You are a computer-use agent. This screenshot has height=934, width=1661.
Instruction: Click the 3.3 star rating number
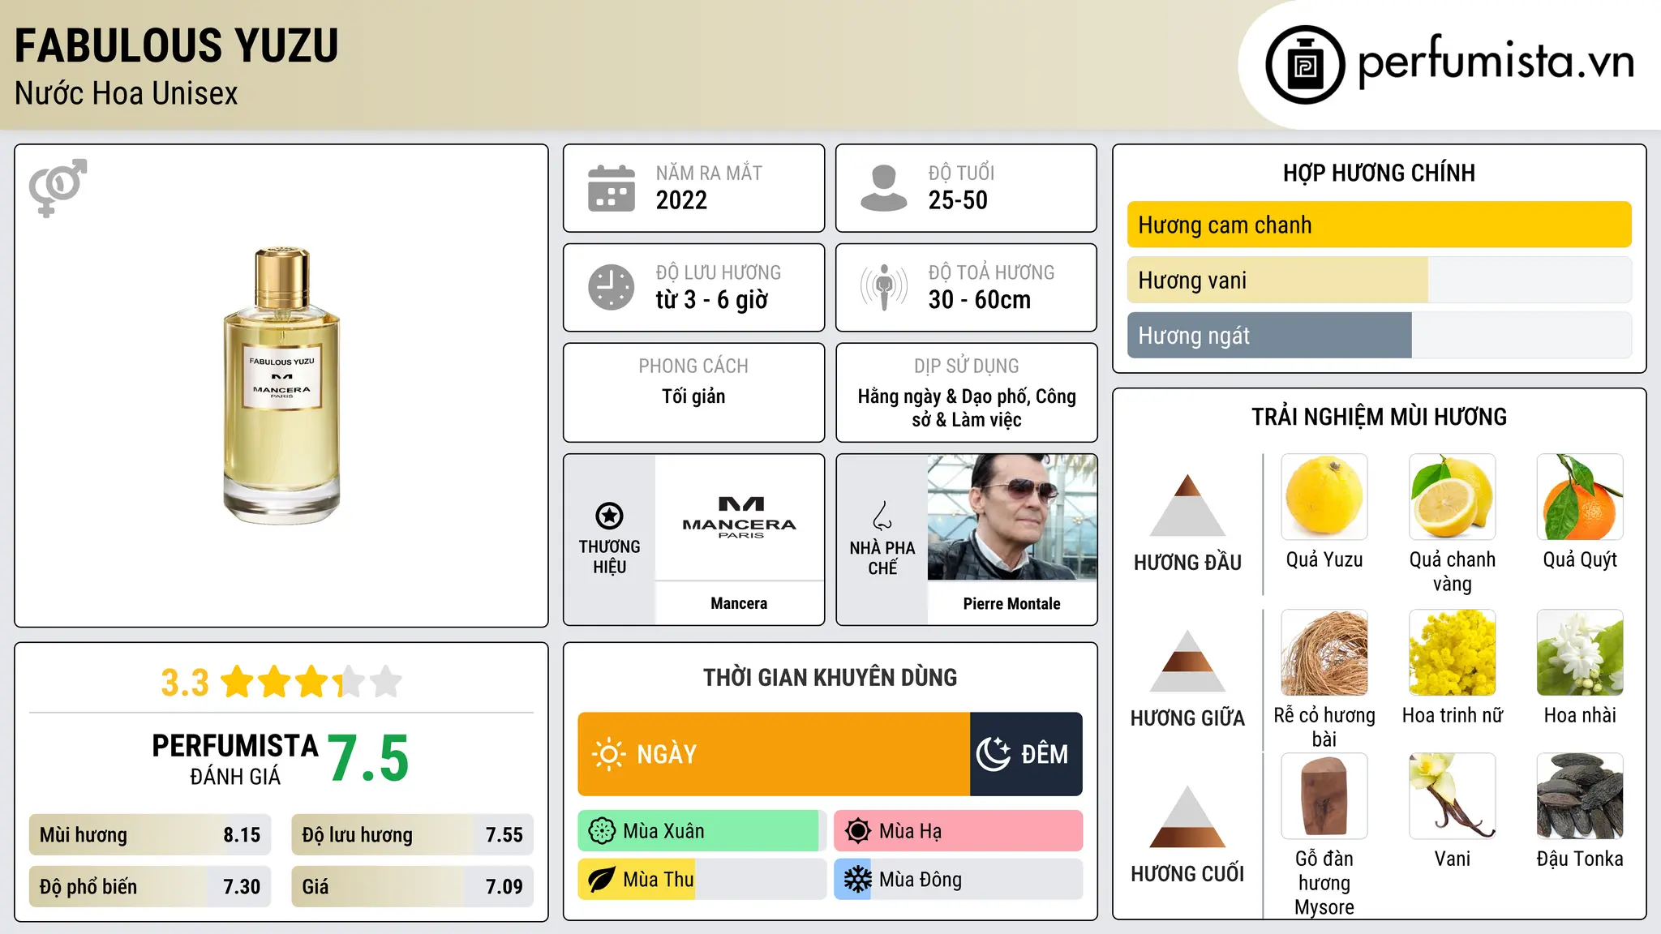[x=185, y=683]
